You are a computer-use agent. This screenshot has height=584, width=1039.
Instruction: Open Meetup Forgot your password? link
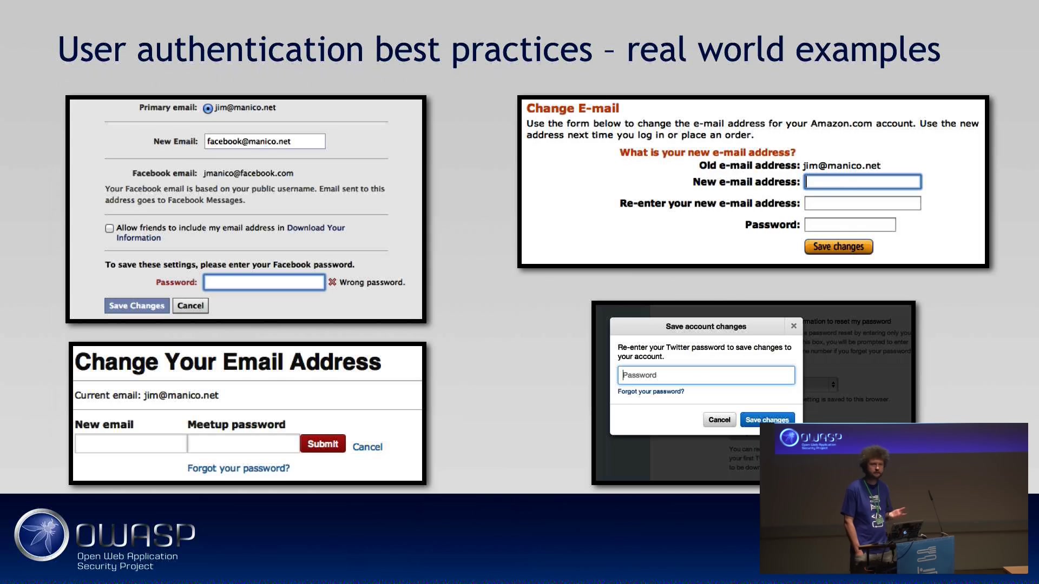239,468
